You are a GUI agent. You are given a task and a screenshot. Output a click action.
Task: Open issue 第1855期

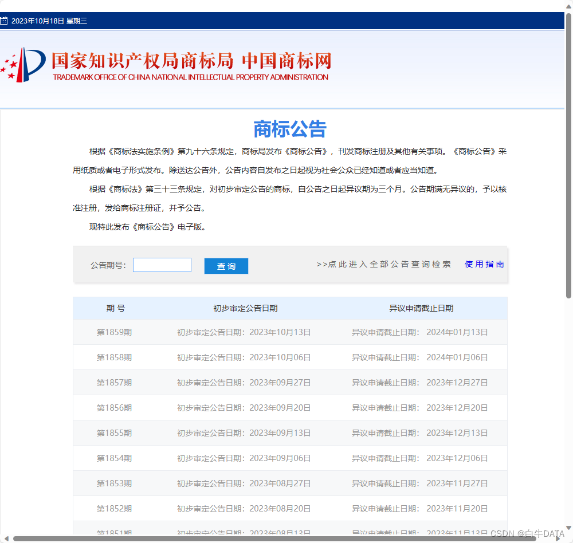coord(114,433)
